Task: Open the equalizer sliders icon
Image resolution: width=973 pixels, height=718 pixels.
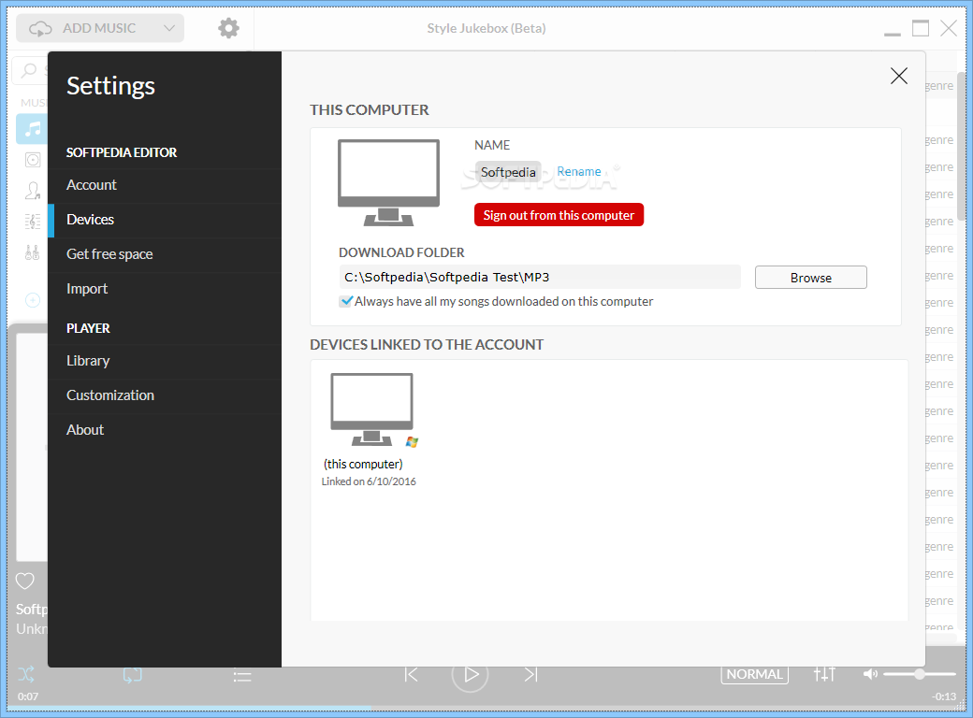Action: click(824, 675)
